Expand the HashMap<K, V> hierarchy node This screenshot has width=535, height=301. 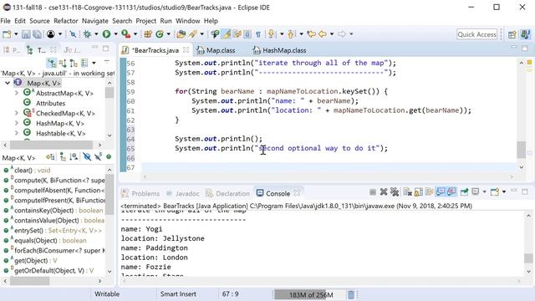(17, 123)
